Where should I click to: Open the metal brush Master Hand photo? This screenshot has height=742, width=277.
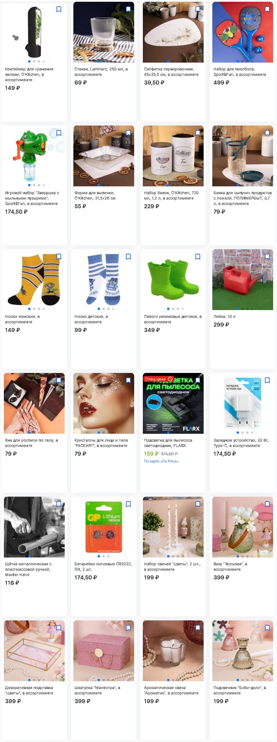34,527
